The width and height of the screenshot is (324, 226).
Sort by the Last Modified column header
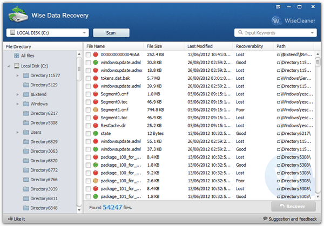tap(208, 46)
